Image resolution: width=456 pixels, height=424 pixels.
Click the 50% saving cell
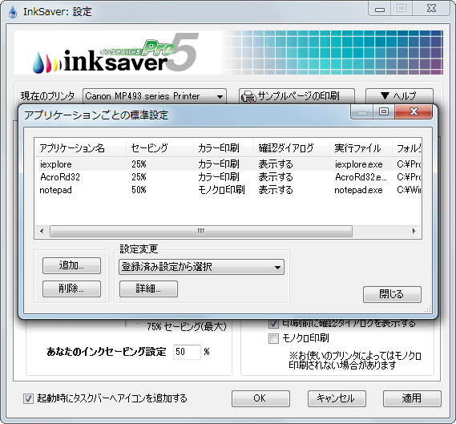[139, 190]
